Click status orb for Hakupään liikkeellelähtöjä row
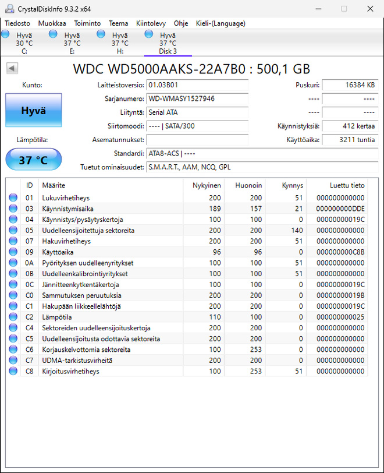Screen dimensions: 384x473 13,306
